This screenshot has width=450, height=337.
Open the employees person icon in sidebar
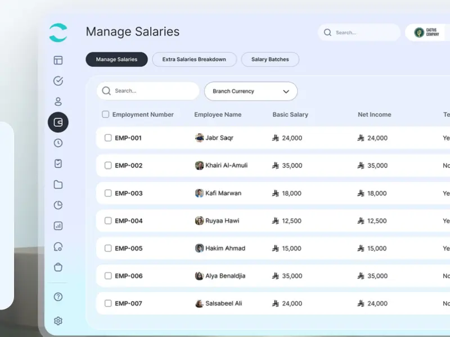pos(58,102)
